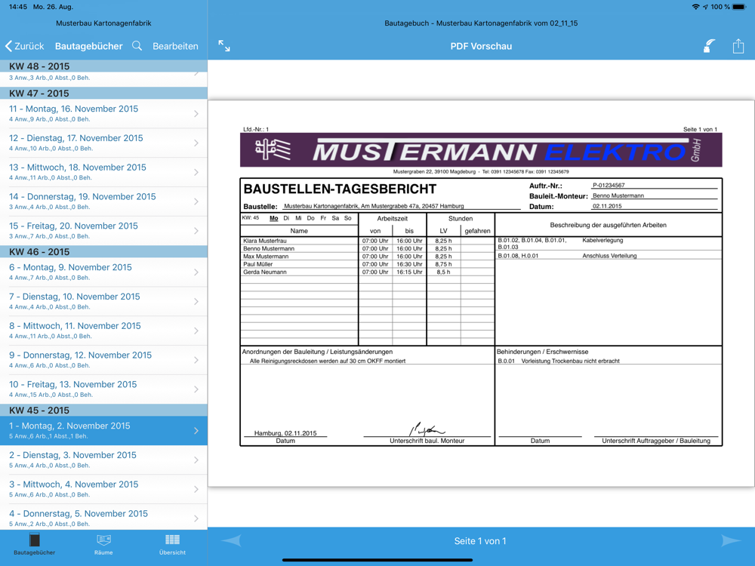Tap Bearbeiten to edit list

(x=175, y=46)
